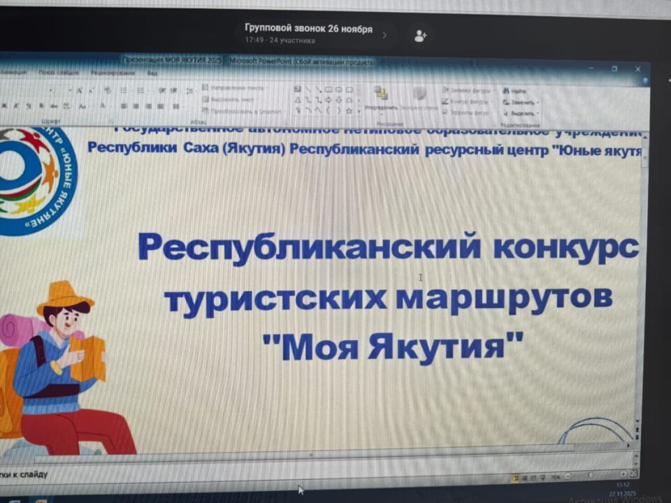
Task: Click the add participant icon
Action: 420,36
